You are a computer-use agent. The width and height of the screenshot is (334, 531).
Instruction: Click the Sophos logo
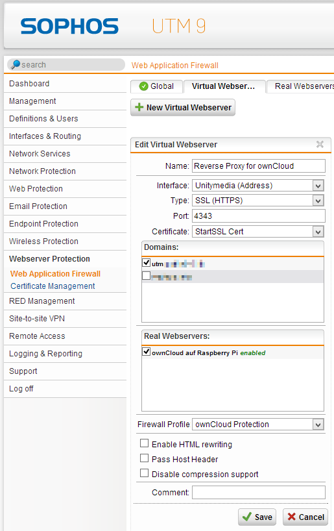coord(69,27)
